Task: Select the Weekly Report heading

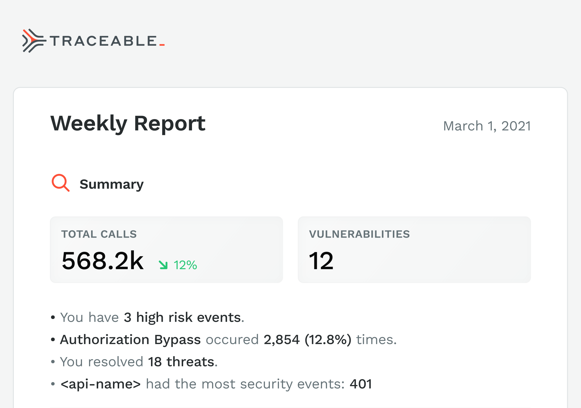Action: pos(128,123)
